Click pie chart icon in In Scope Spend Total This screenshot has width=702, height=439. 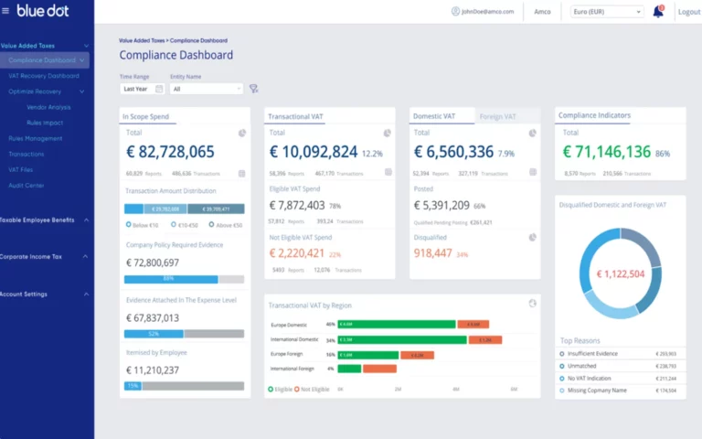(242, 133)
